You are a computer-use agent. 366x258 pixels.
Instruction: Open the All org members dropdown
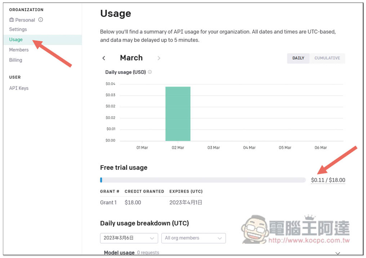click(x=194, y=238)
